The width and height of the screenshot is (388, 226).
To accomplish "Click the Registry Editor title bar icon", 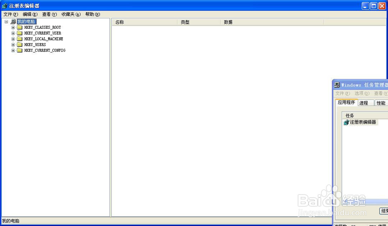I will tap(5, 6).
